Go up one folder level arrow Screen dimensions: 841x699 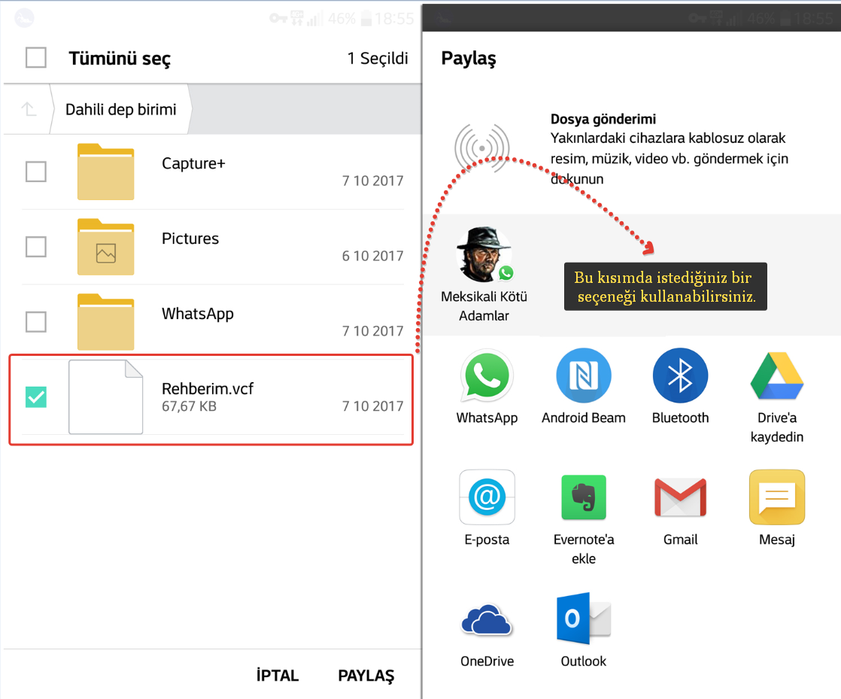pos(29,109)
